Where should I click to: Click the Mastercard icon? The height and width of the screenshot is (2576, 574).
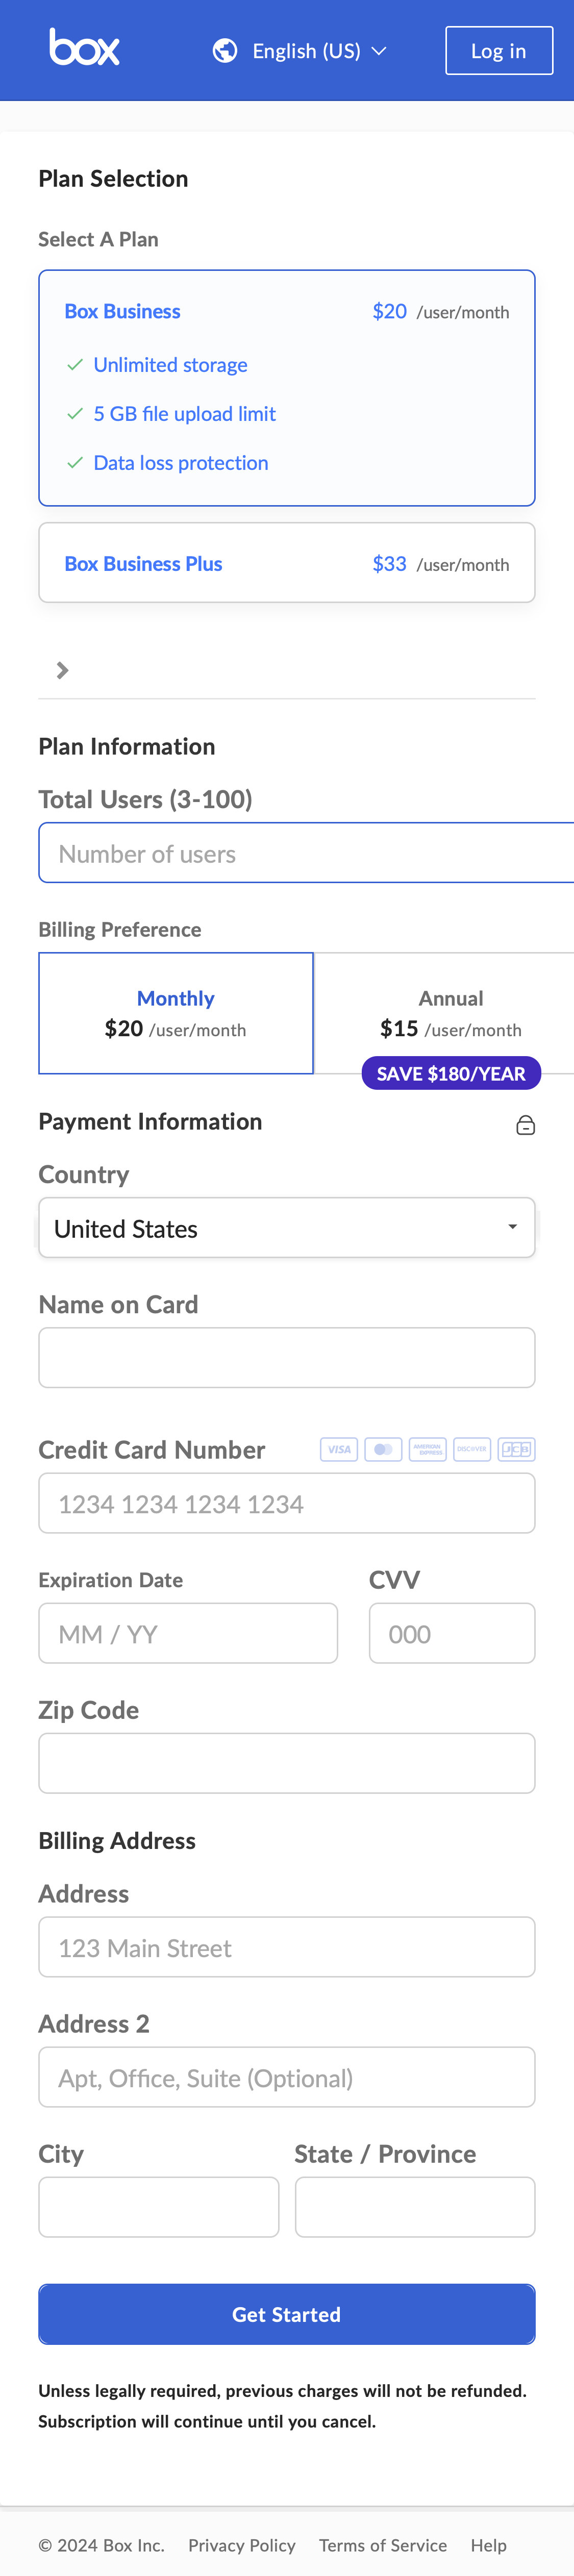point(383,1448)
